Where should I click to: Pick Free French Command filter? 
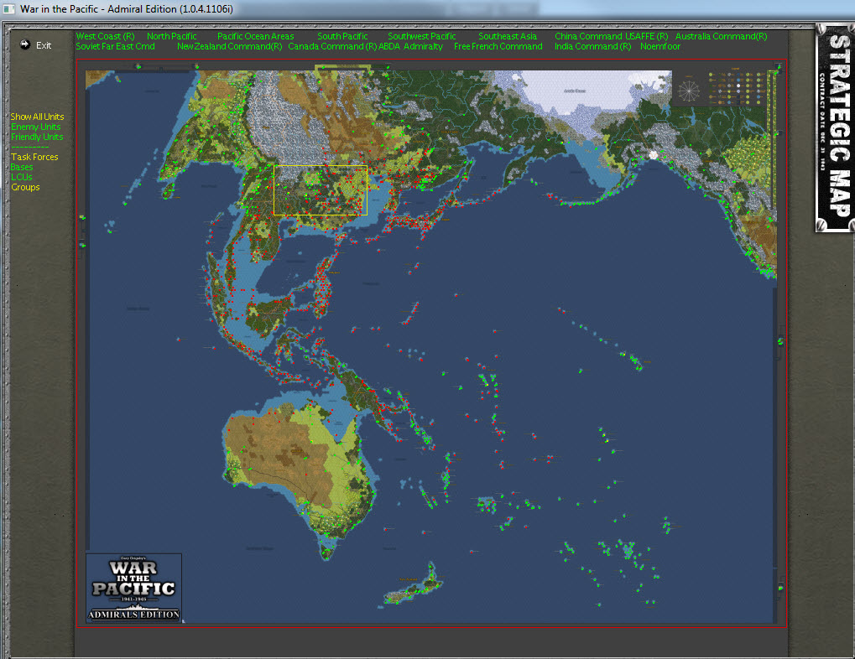(498, 46)
